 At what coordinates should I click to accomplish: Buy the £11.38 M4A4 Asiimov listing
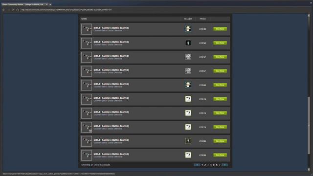tap(220, 29)
